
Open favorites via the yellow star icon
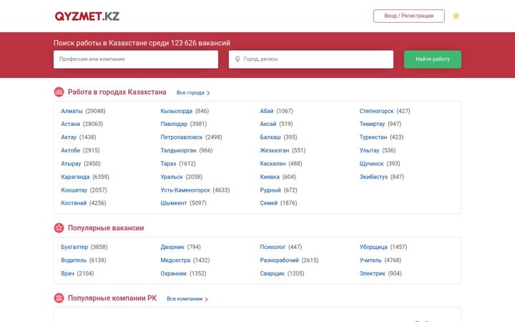[456, 16]
